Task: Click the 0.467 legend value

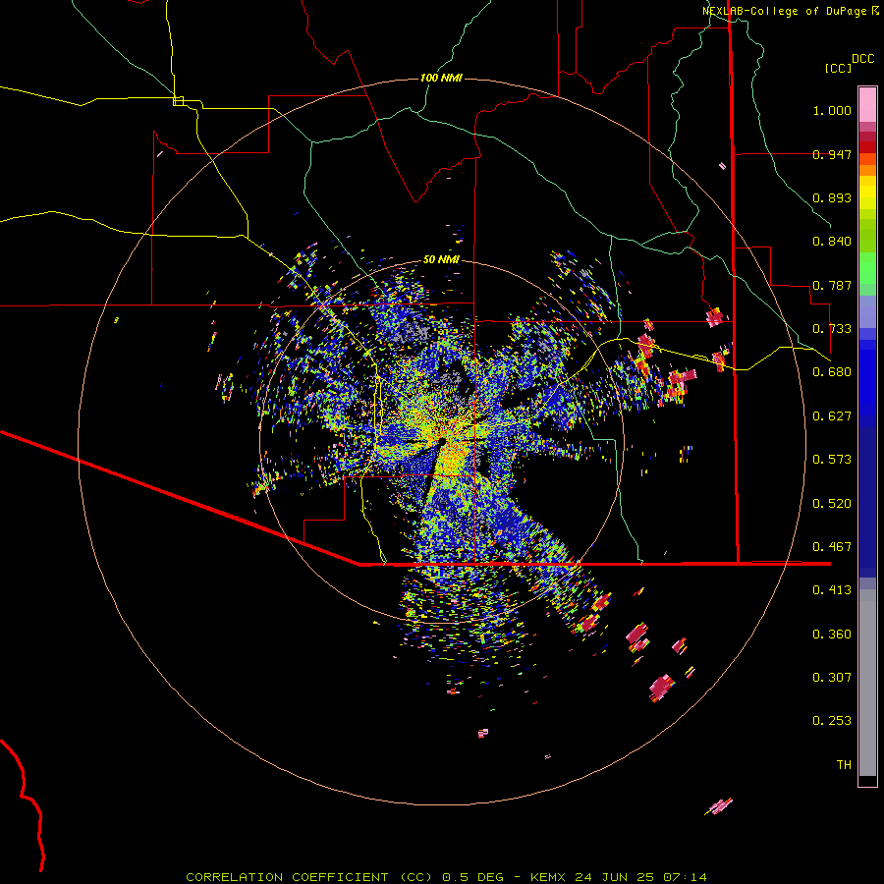Action: click(832, 547)
